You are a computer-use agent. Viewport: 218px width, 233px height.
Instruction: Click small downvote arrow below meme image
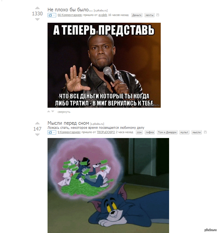click(x=53, y=111)
